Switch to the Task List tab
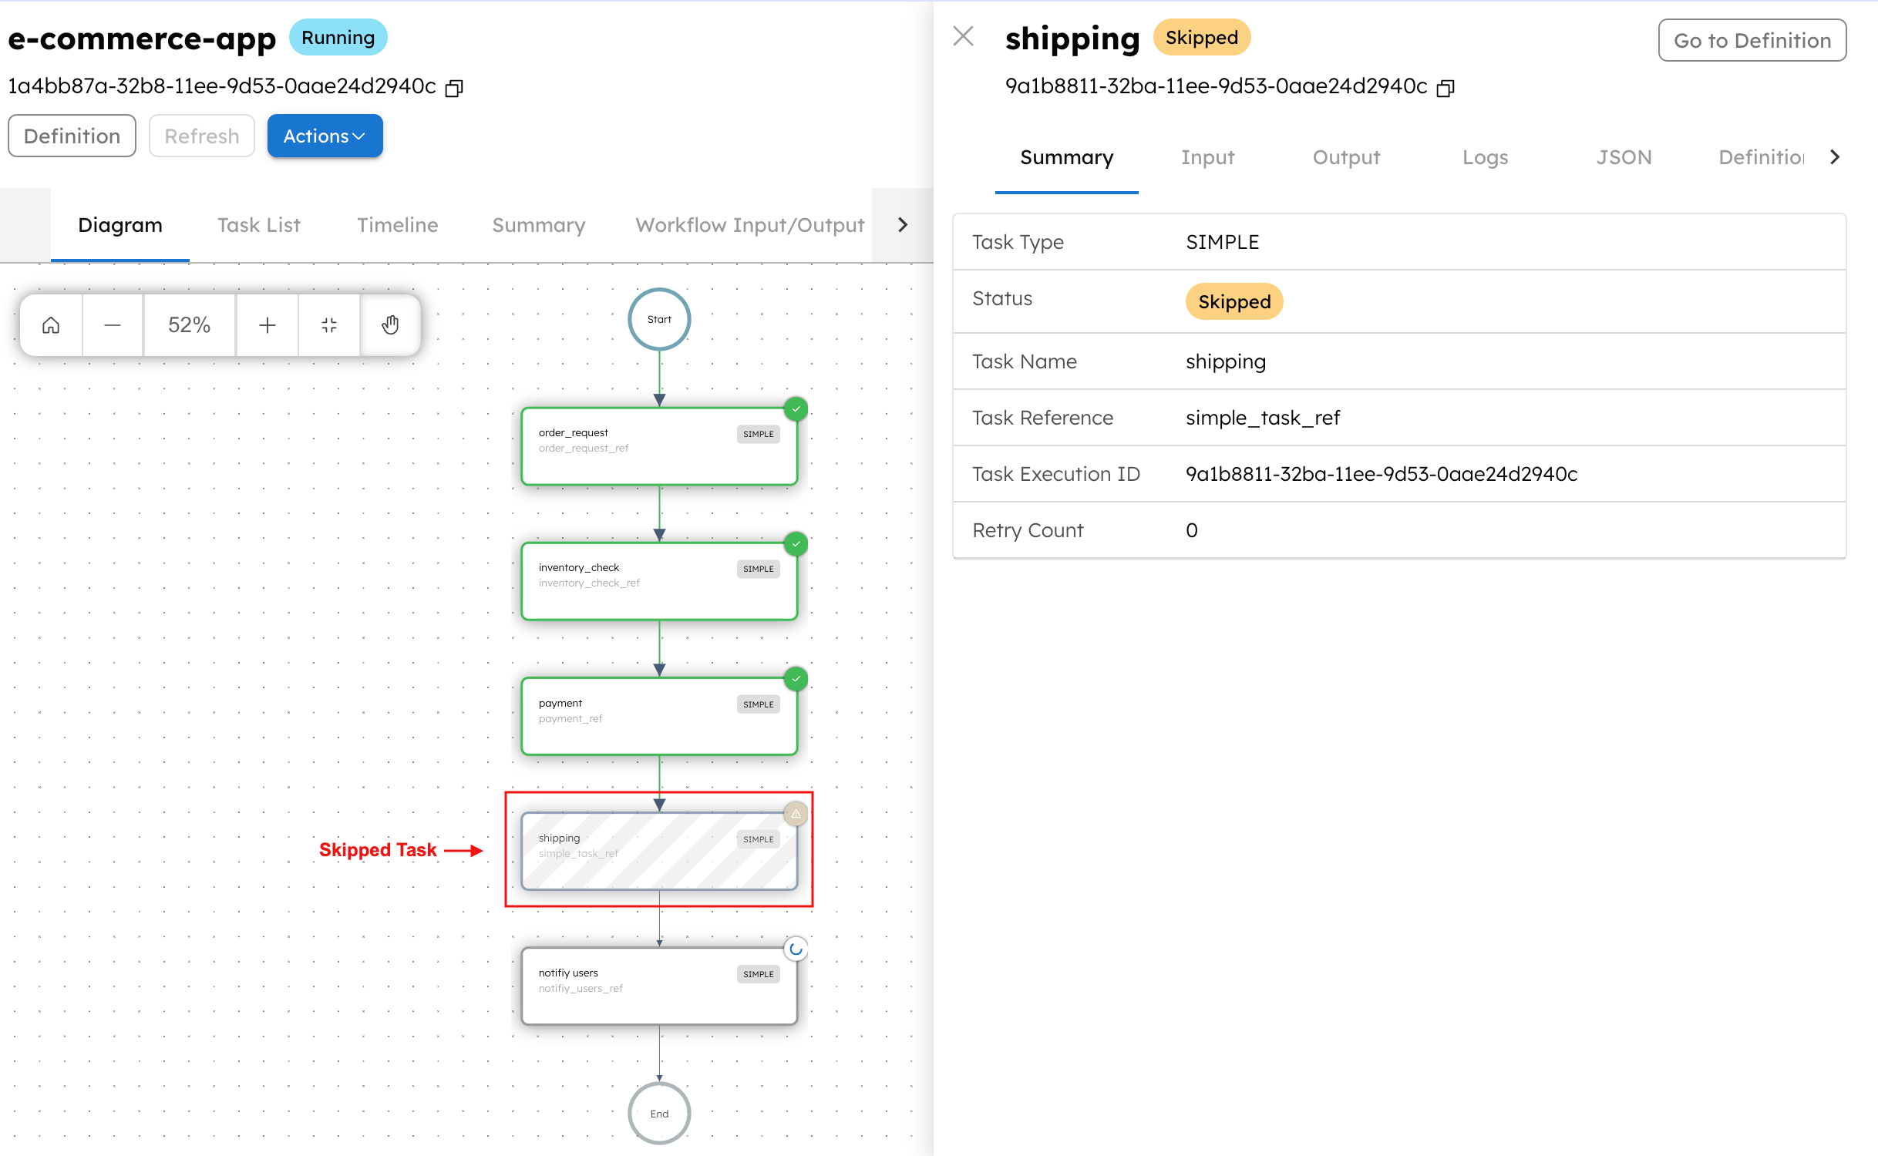Screen dimensions: 1878x1156 click(257, 224)
